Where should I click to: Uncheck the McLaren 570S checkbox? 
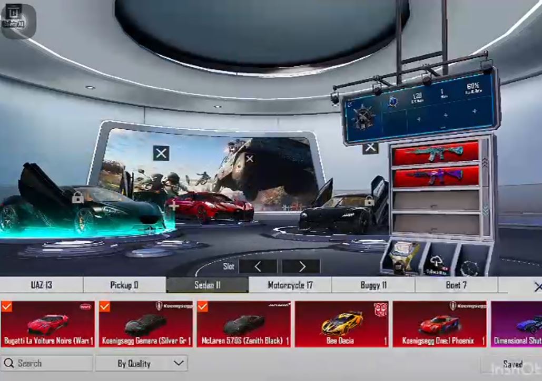203,306
